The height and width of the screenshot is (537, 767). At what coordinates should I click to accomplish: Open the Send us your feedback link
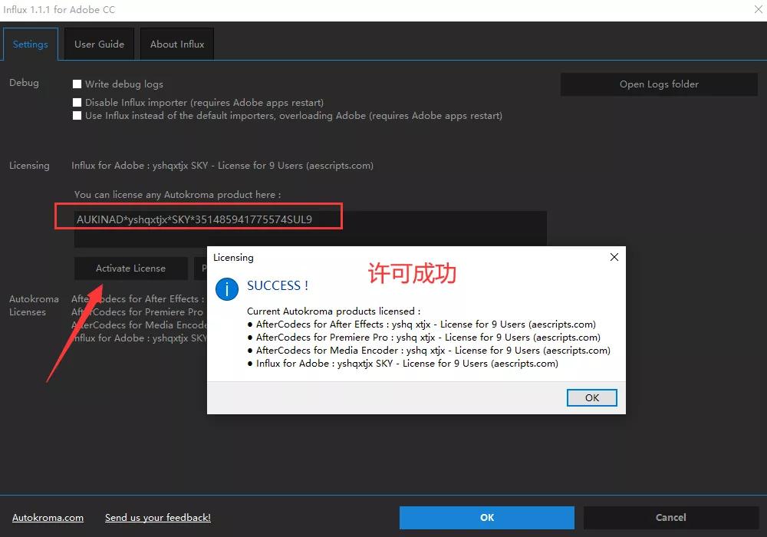point(157,517)
